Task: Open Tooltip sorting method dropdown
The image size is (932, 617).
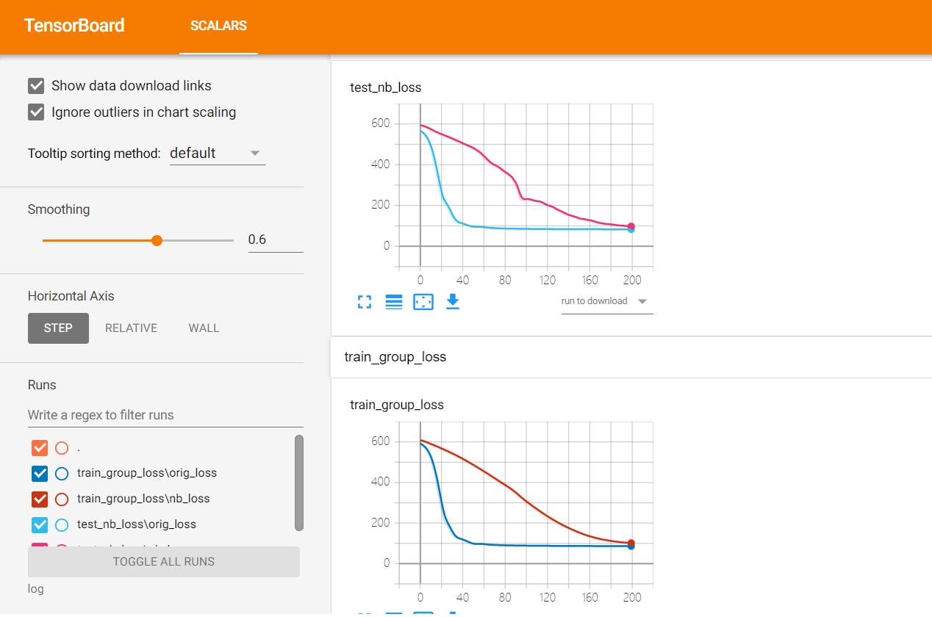Action: click(x=218, y=154)
